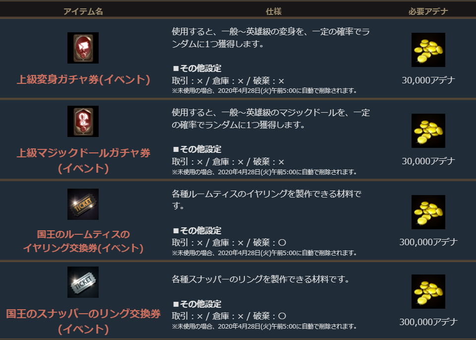Click the gold coins icon in the マジックドール row

tap(428, 131)
